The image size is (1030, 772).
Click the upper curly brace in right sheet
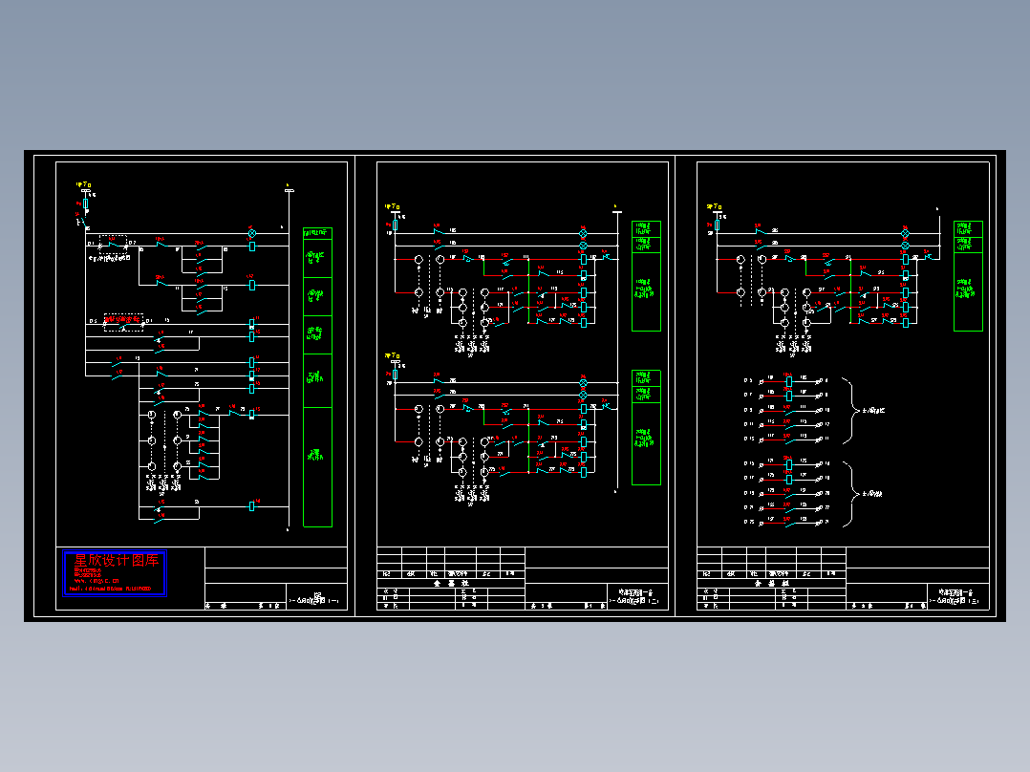click(x=850, y=411)
